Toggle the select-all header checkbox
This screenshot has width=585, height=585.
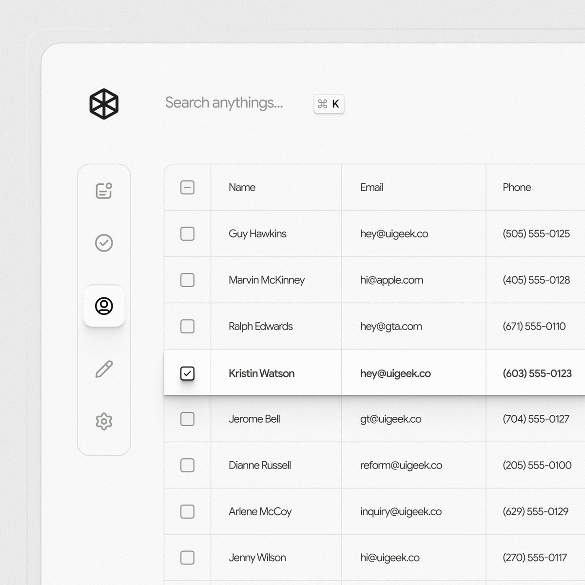pyautogui.click(x=187, y=187)
